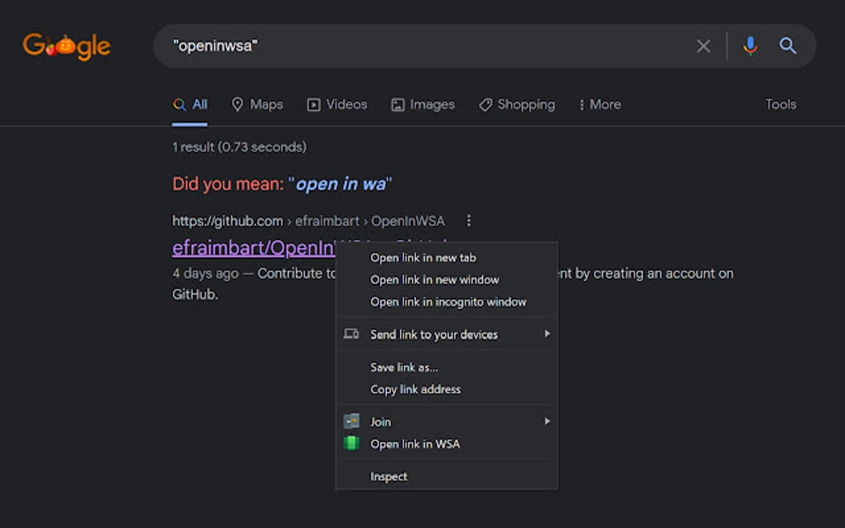845x528 pixels.
Task: Click inside the search query field
Action: point(414,46)
